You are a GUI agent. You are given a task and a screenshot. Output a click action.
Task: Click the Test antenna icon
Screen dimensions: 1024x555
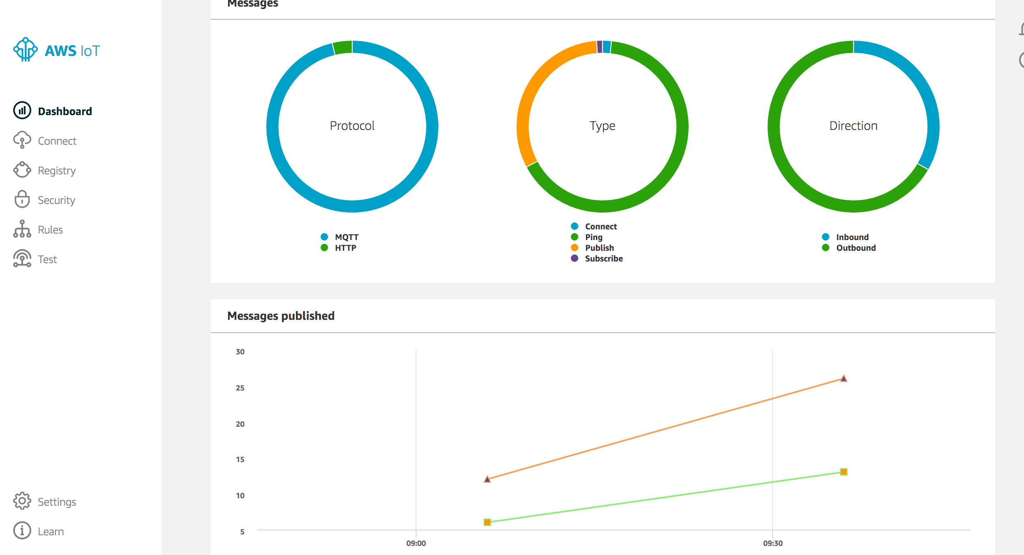click(x=22, y=259)
